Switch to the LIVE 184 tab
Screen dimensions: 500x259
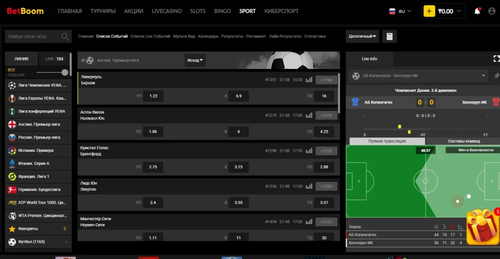(54, 59)
